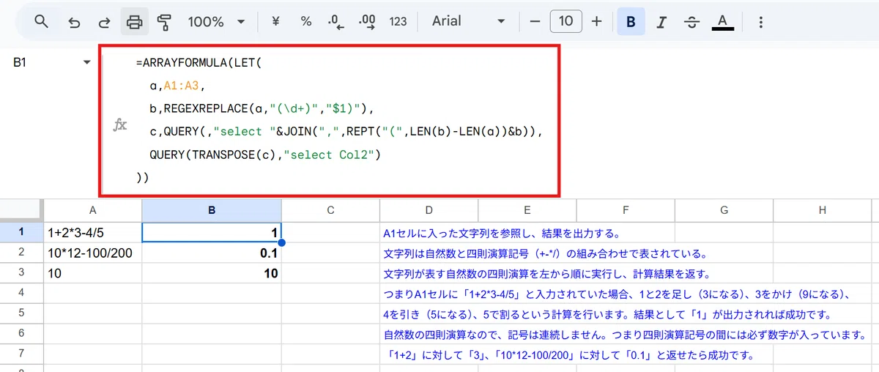Select column B header
The width and height of the screenshot is (879, 372).
click(x=212, y=210)
